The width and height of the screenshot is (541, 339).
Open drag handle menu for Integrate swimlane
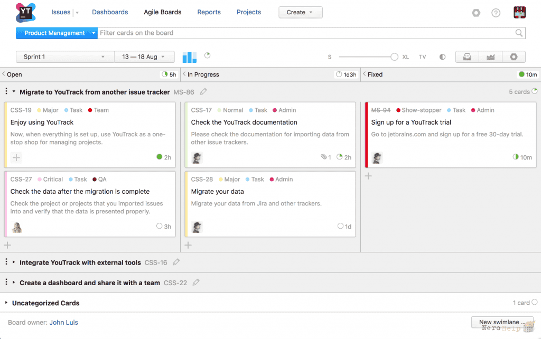pyautogui.click(x=6, y=262)
